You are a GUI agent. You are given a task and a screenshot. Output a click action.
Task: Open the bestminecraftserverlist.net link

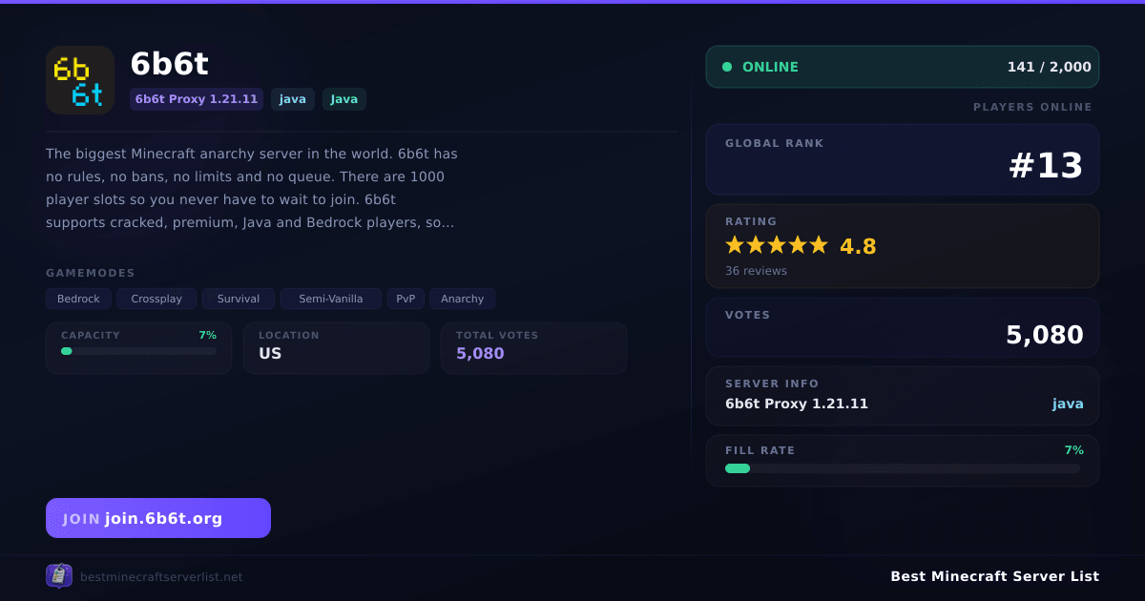coord(161,577)
